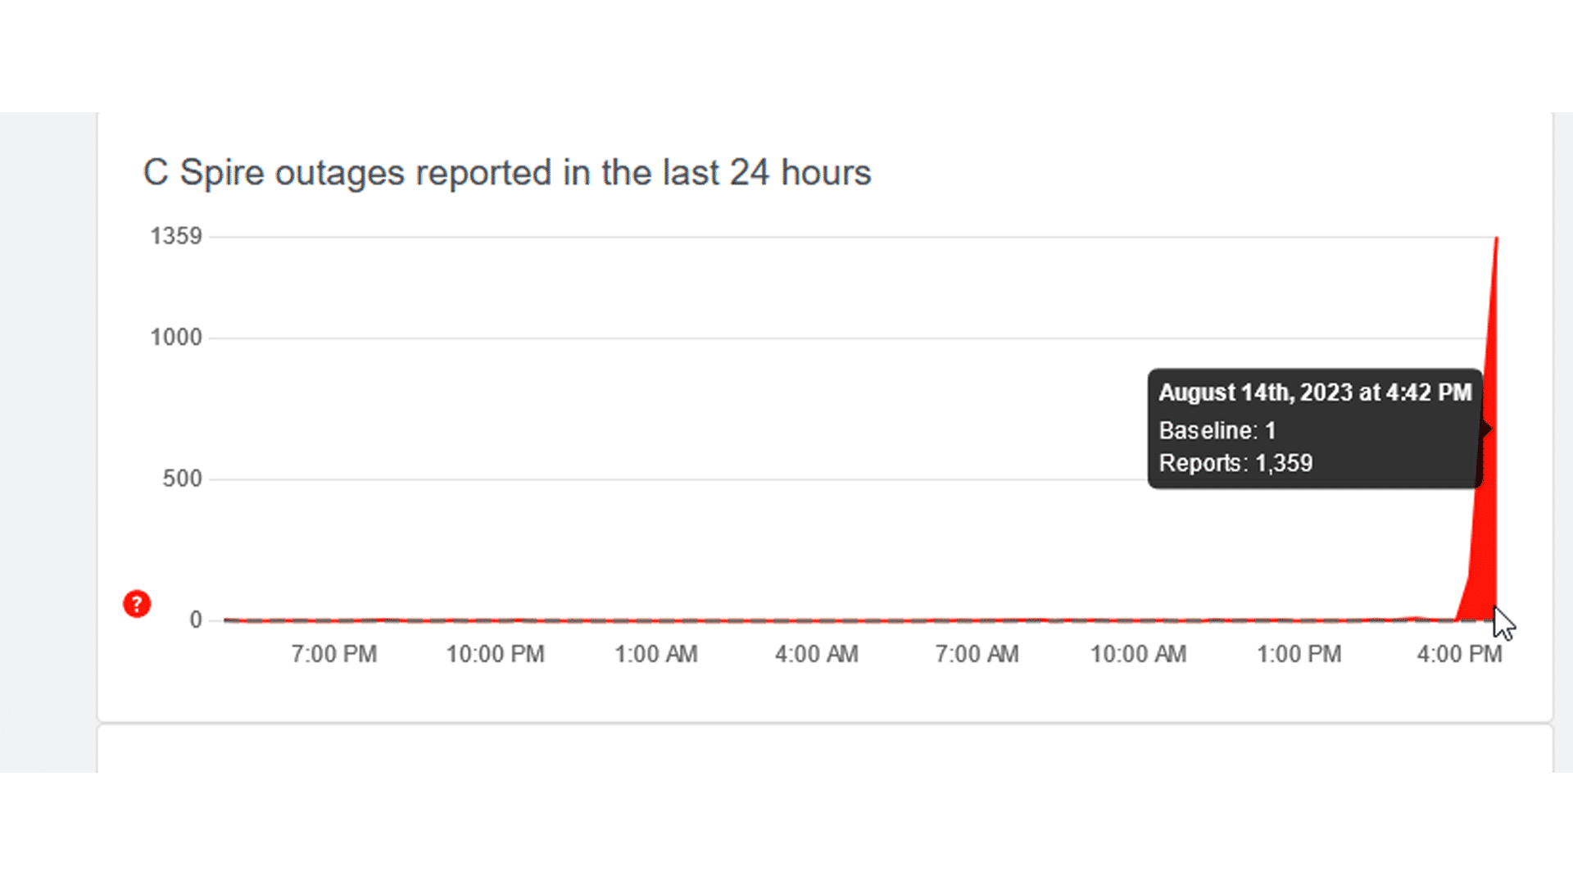Click the 7:00 PM time axis label

[333, 654]
